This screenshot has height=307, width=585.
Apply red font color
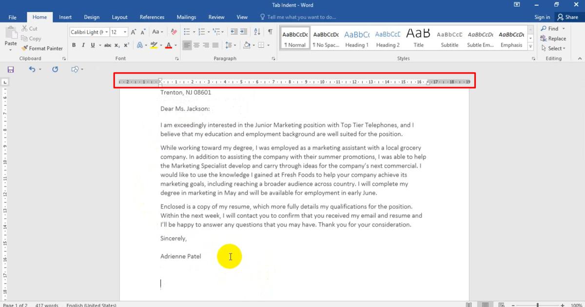pyautogui.click(x=169, y=45)
